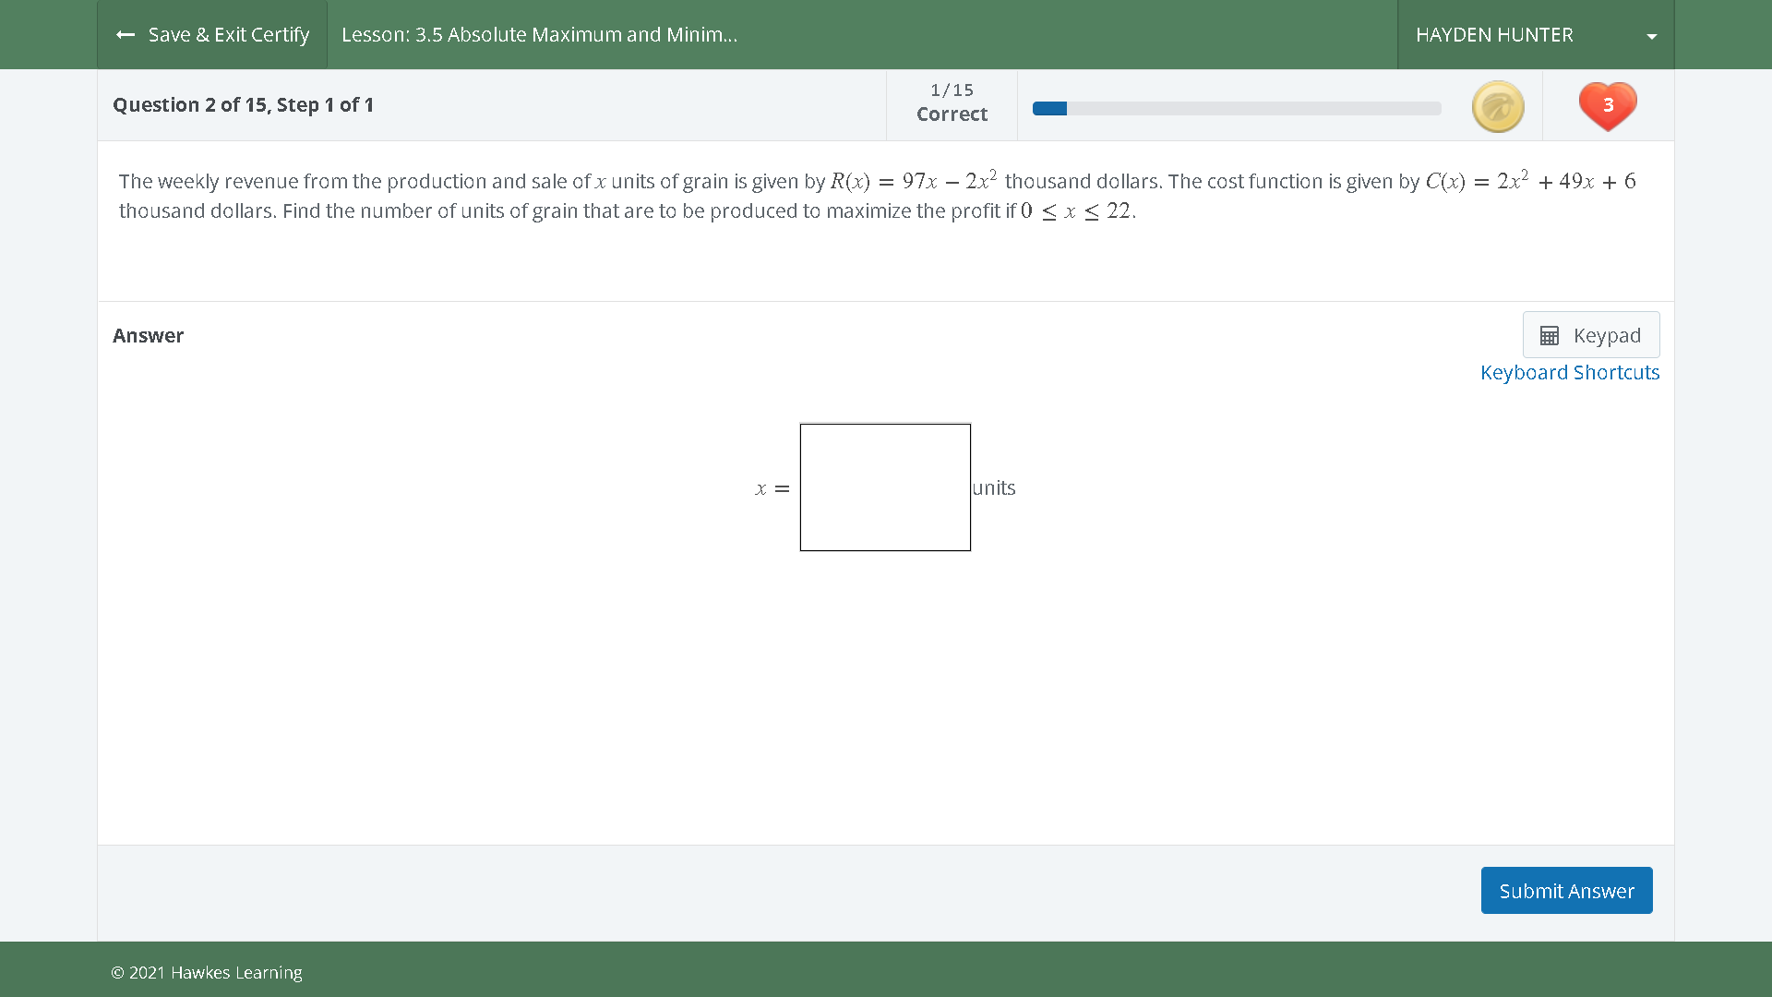
Task: Click the Question 2 of 15 header
Action: [244, 104]
